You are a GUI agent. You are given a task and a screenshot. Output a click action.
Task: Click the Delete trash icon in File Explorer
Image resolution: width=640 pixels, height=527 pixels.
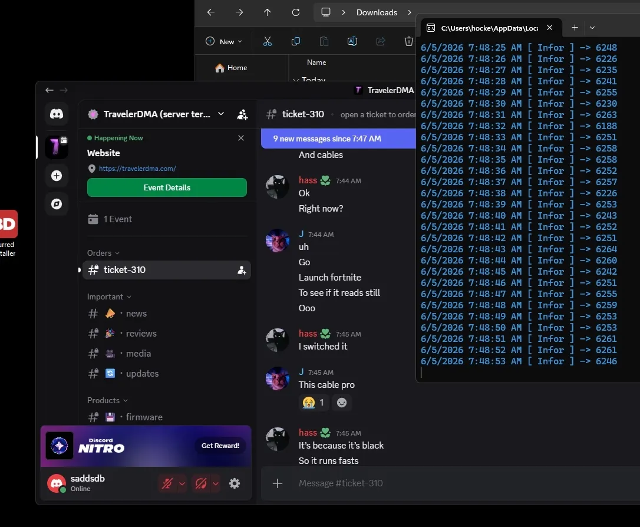coord(408,41)
